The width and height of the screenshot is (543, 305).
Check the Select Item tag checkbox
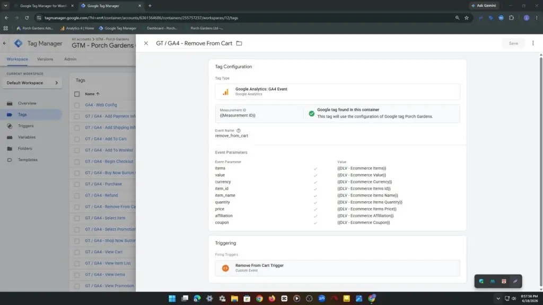[77, 218]
